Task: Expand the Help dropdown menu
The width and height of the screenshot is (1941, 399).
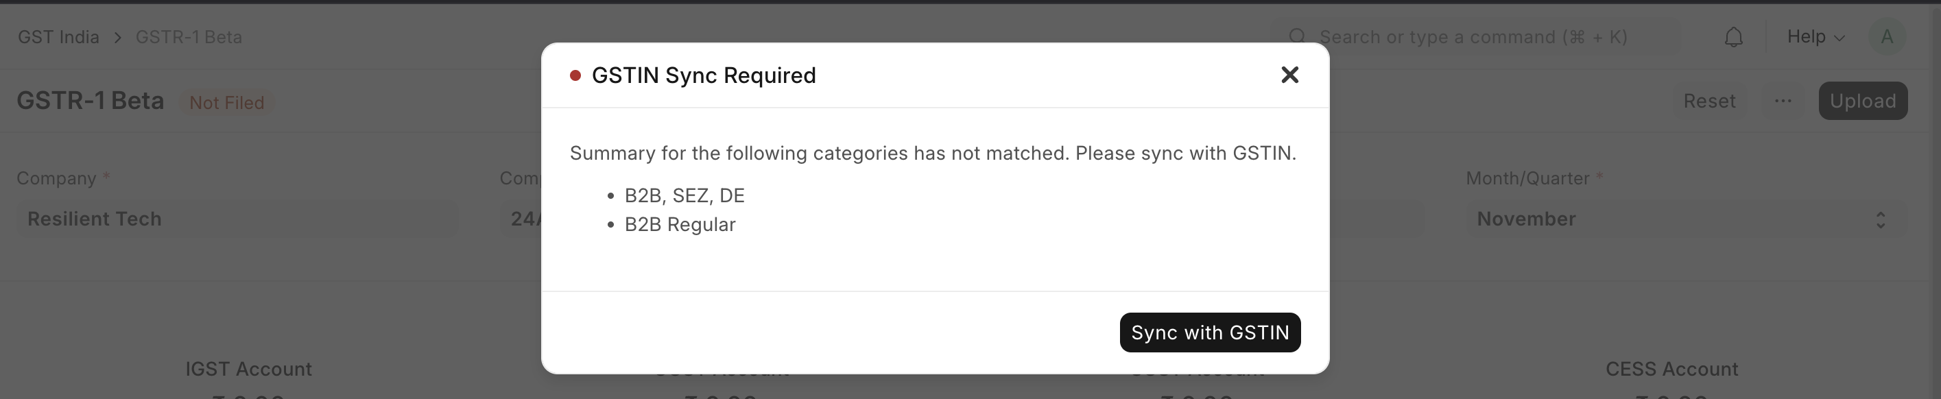Action: coord(1815,37)
